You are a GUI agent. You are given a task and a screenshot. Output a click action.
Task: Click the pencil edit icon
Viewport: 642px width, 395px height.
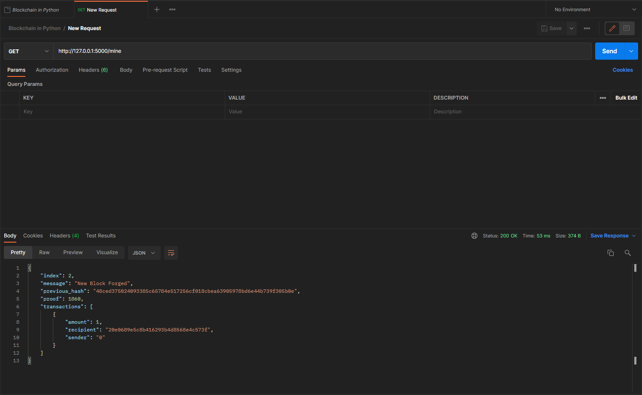pyautogui.click(x=612, y=28)
